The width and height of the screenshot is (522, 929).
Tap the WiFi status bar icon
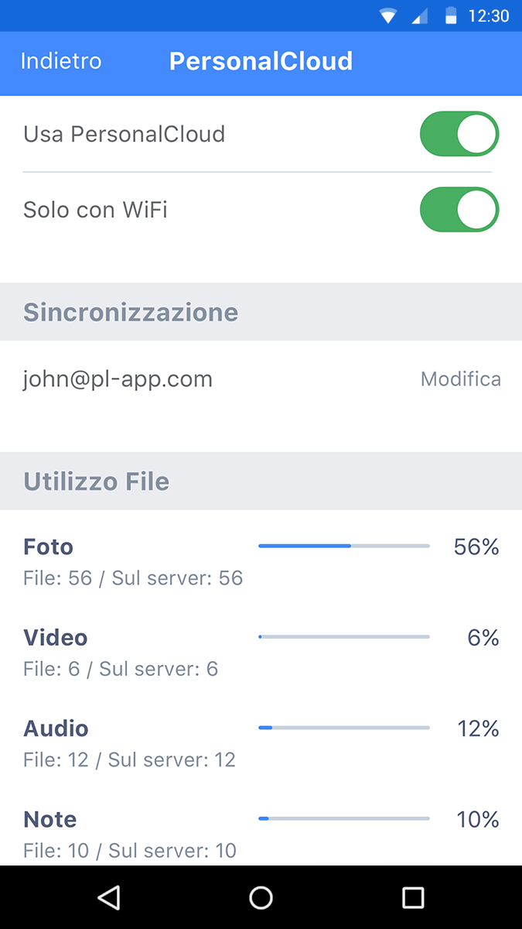pos(388,16)
